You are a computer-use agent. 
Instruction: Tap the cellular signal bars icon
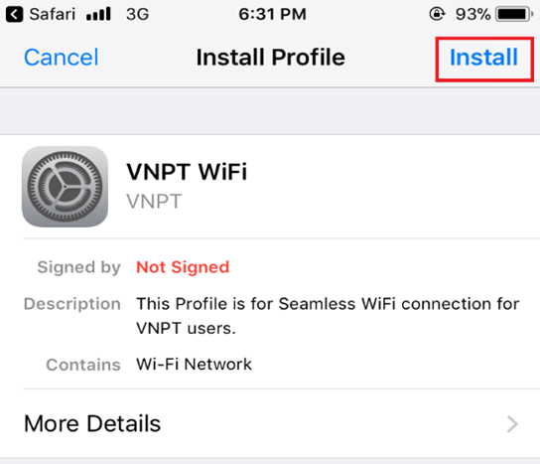(98, 15)
